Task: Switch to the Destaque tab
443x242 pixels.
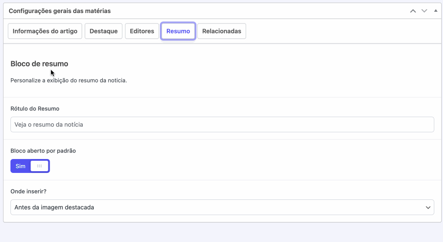Action: pos(104,31)
